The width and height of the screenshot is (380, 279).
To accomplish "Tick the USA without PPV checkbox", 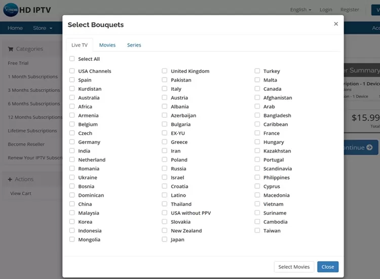I will coord(165,213).
